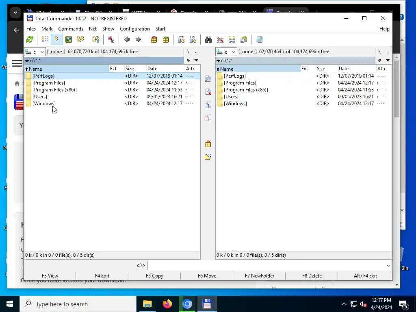Open the Notepad toolbar icon
The height and width of the screenshot is (312, 416).
coord(259,39)
